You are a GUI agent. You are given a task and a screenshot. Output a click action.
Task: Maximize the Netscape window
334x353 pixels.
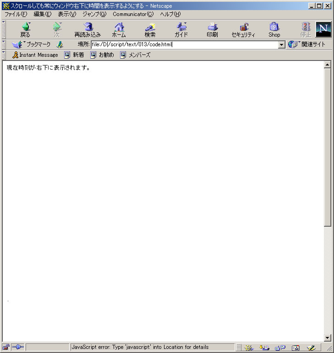[x=319, y=6]
